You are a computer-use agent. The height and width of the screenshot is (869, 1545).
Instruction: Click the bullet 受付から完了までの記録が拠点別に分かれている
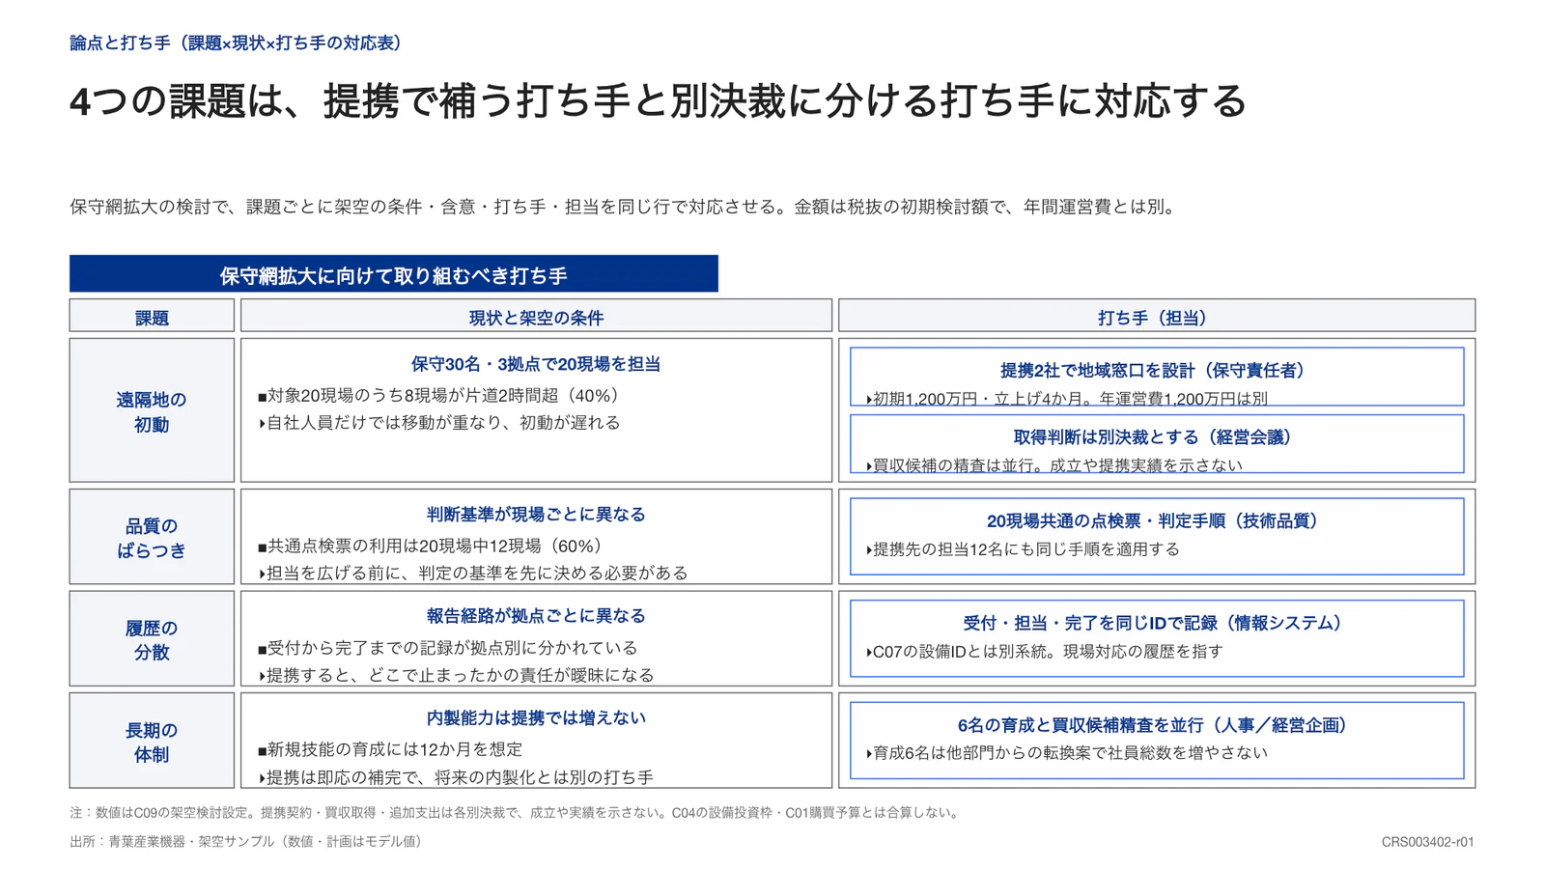(x=448, y=648)
